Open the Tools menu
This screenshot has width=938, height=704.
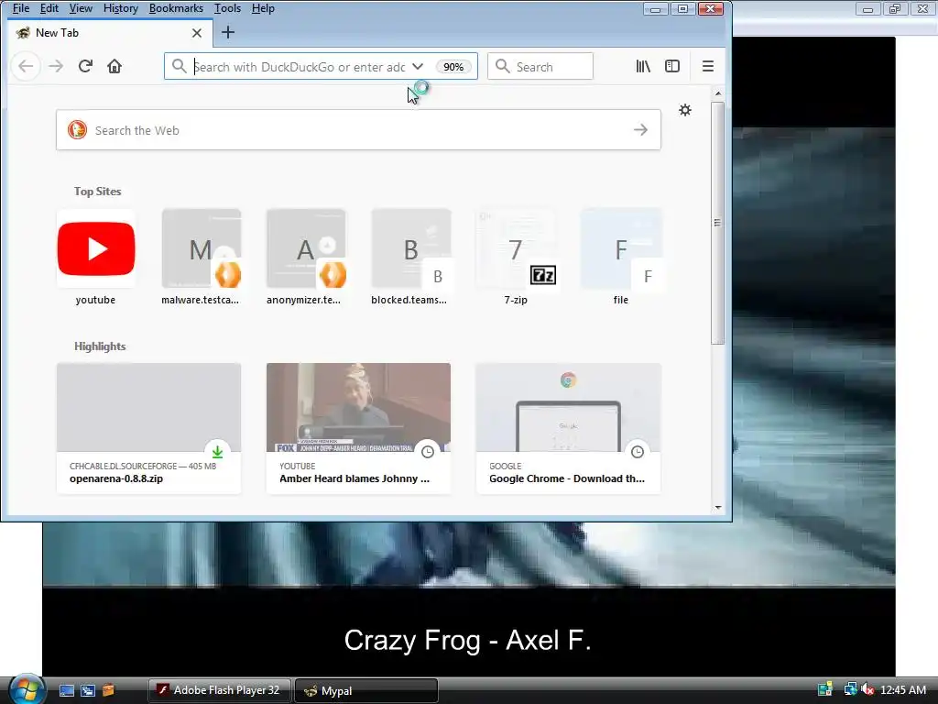click(x=227, y=8)
